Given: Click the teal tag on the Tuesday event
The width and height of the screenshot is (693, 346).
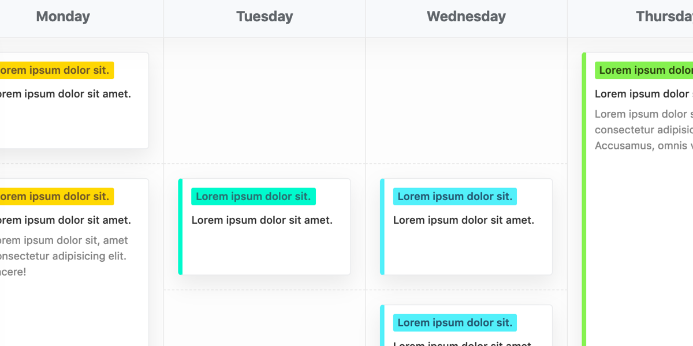Looking at the screenshot, I should click(x=254, y=197).
